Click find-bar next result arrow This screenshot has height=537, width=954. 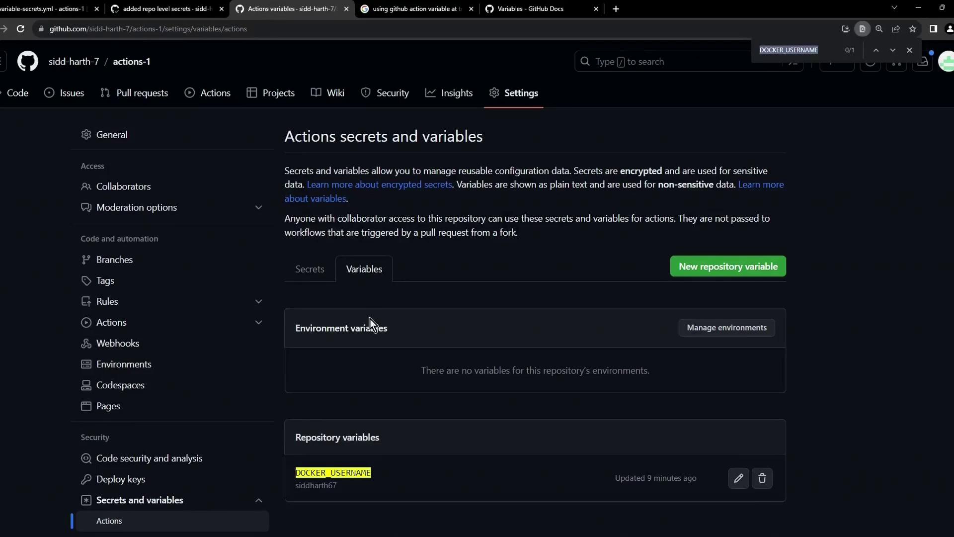point(893,50)
